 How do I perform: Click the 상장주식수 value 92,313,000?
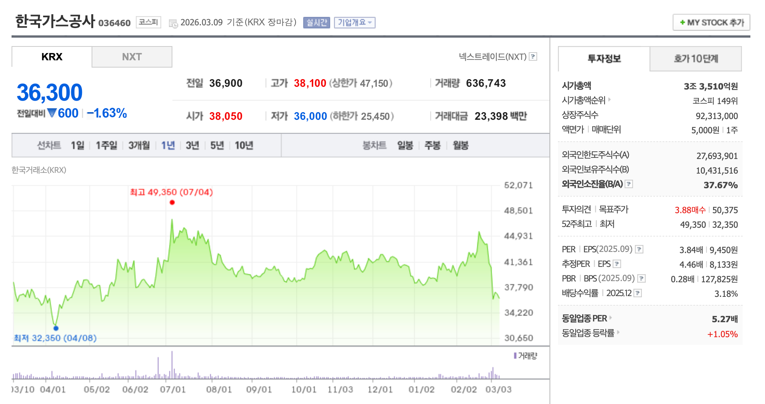pyautogui.click(x=717, y=116)
